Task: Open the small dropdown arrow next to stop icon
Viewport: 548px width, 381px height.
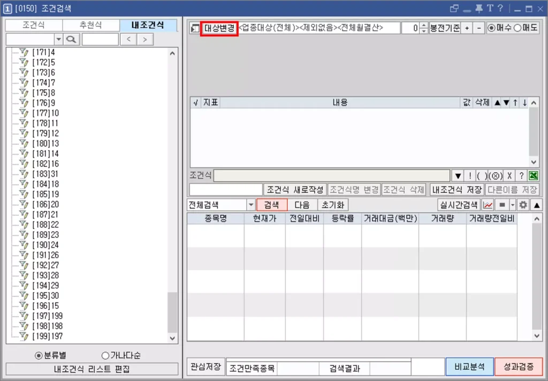Action: pos(513,205)
